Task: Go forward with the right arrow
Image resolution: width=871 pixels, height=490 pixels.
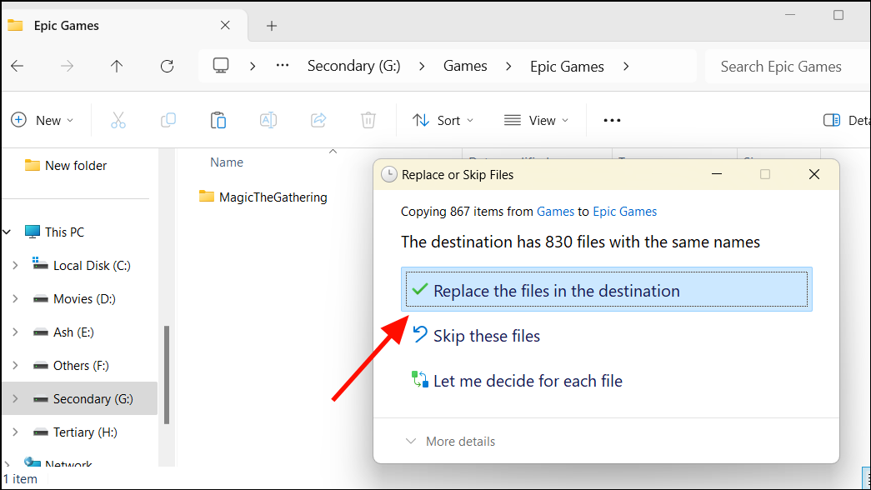Action: [68, 66]
